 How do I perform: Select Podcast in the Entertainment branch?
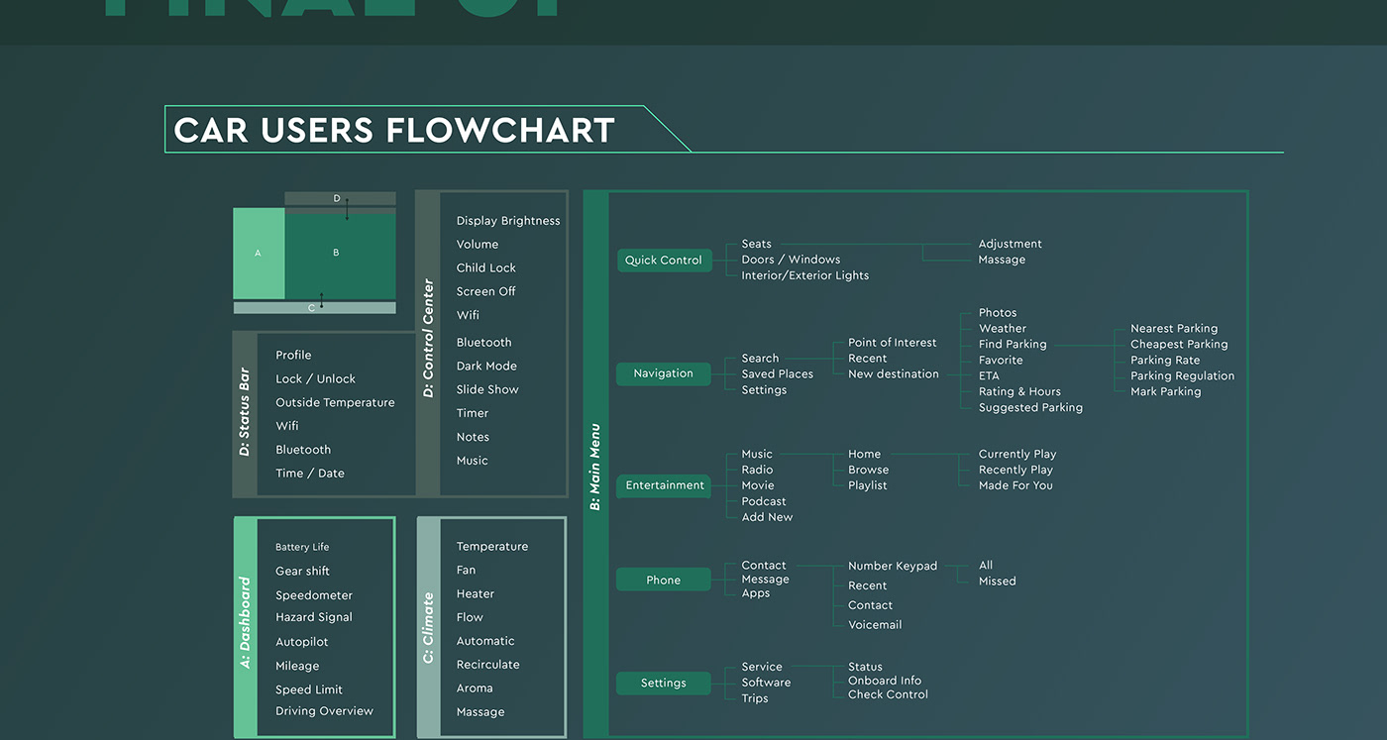coord(764,501)
